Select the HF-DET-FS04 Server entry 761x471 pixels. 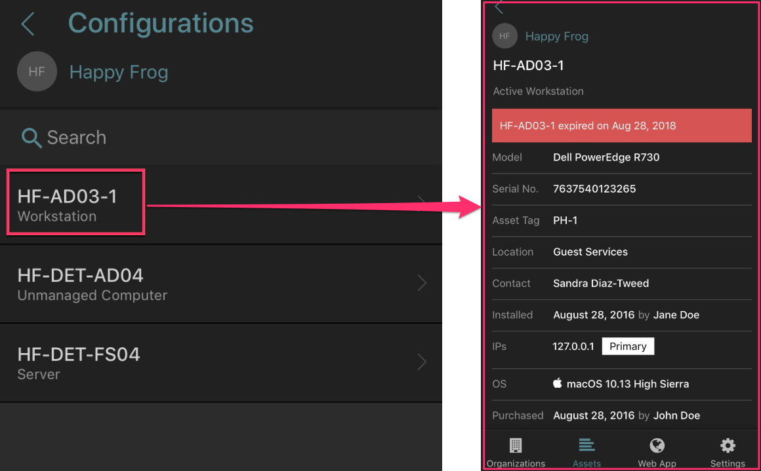click(79, 363)
